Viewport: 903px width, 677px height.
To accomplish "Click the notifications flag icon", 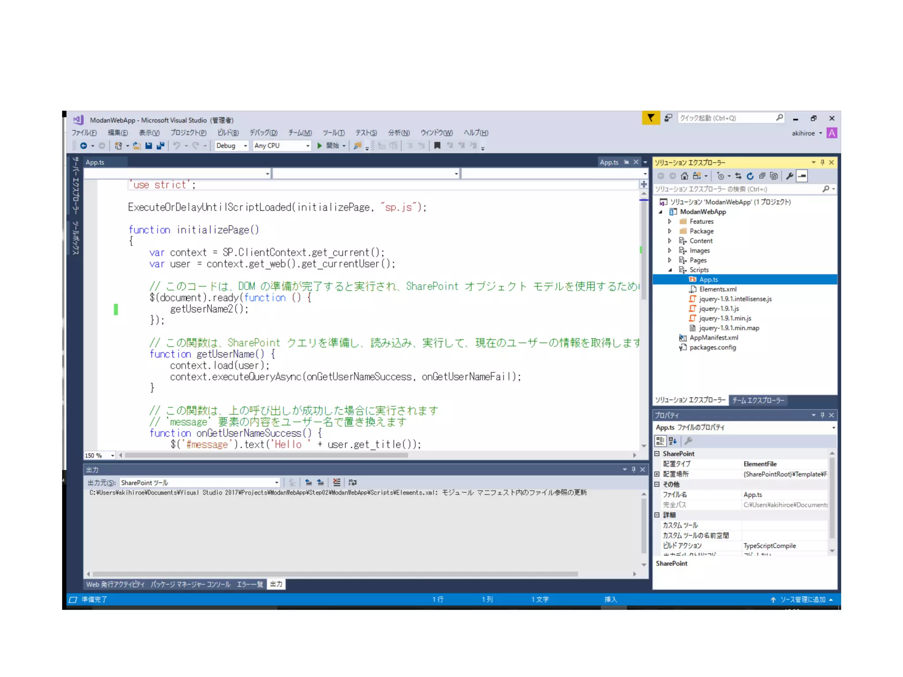I will click(x=650, y=118).
